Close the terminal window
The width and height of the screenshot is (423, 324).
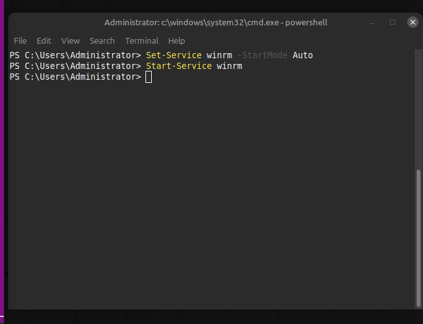coord(412,22)
